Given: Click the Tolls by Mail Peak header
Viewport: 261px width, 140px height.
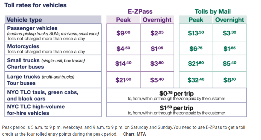Looking at the screenshot, I should coord(196,20).
